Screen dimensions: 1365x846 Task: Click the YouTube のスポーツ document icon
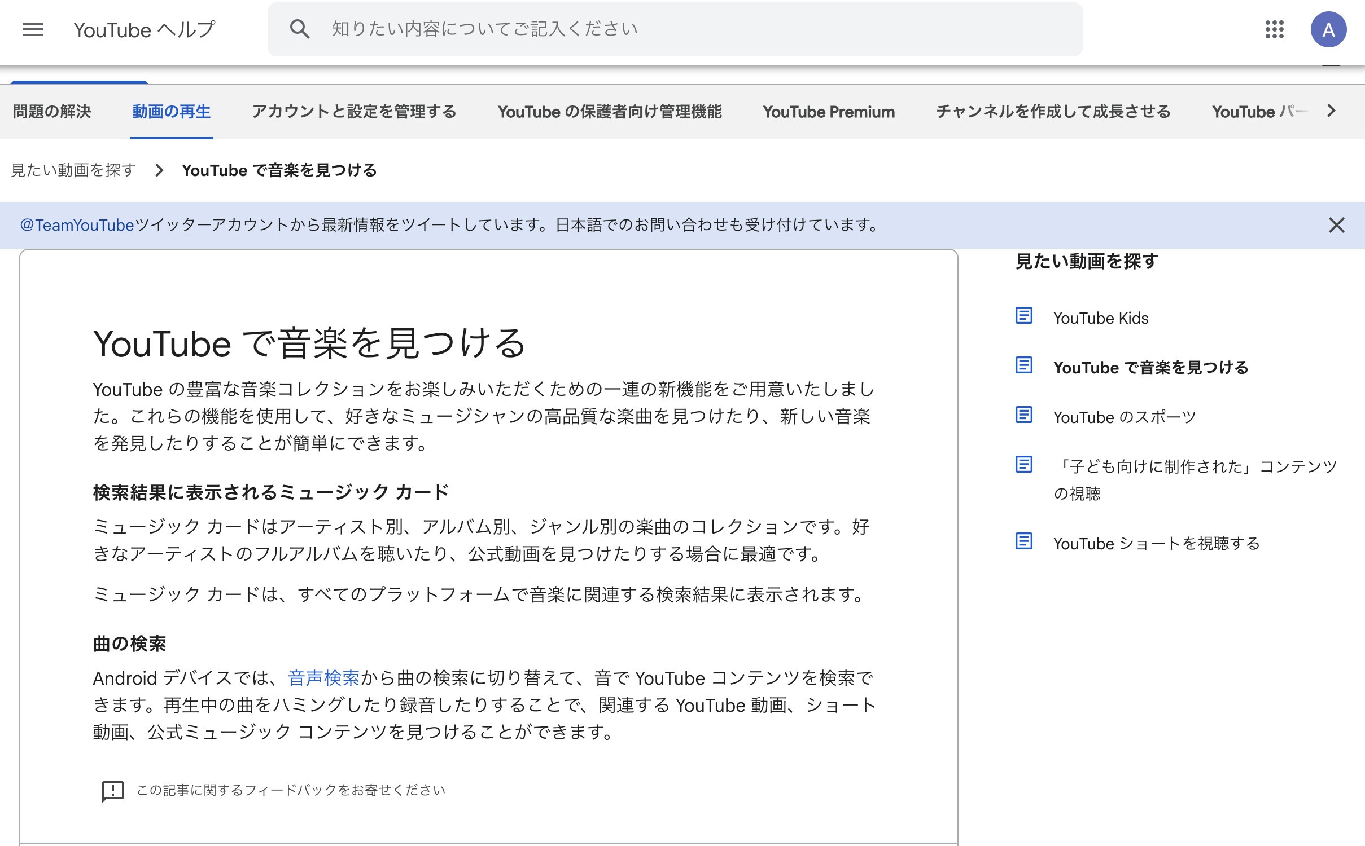1023,415
